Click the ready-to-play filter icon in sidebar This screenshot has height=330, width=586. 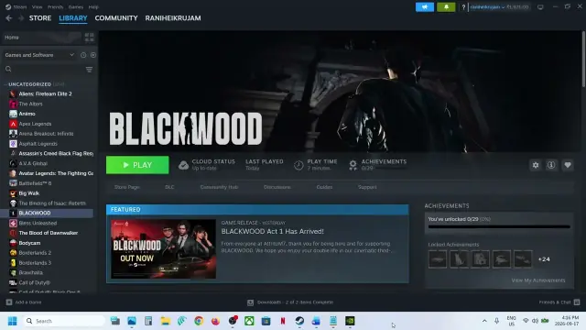tap(93, 55)
